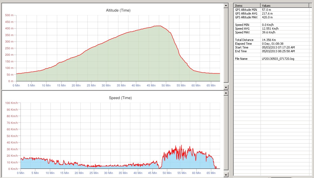Click the 65 Min label on speed chart
This screenshot has width=314, height=178.
(x=211, y=173)
